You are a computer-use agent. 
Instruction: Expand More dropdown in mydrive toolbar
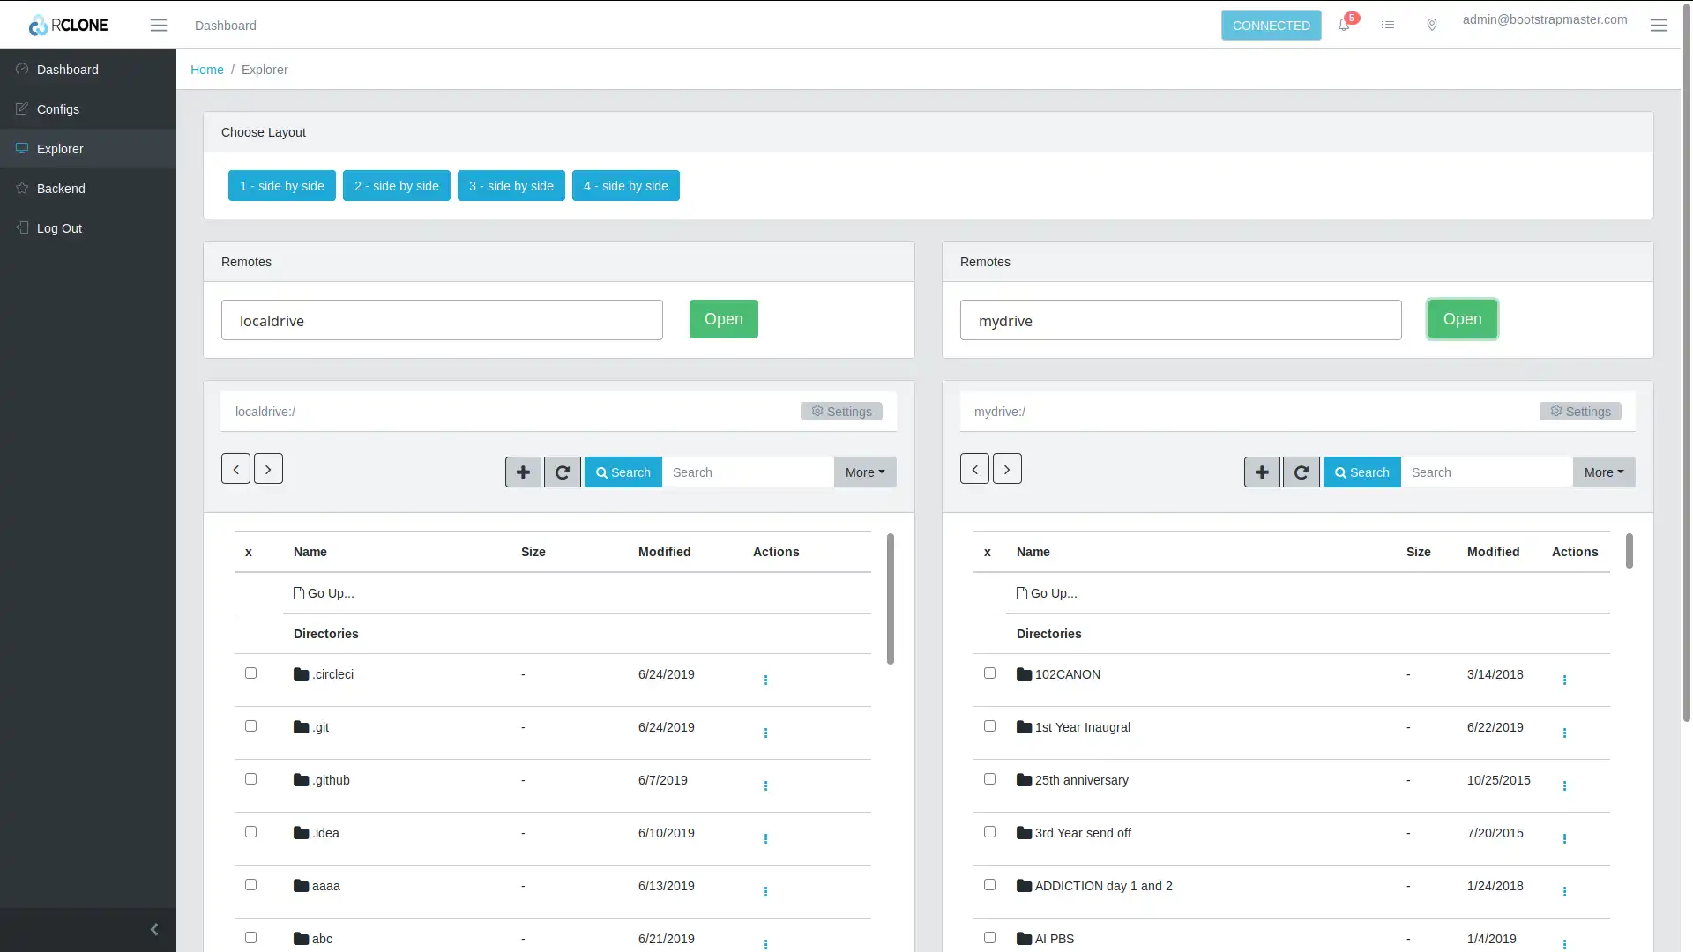point(1605,472)
